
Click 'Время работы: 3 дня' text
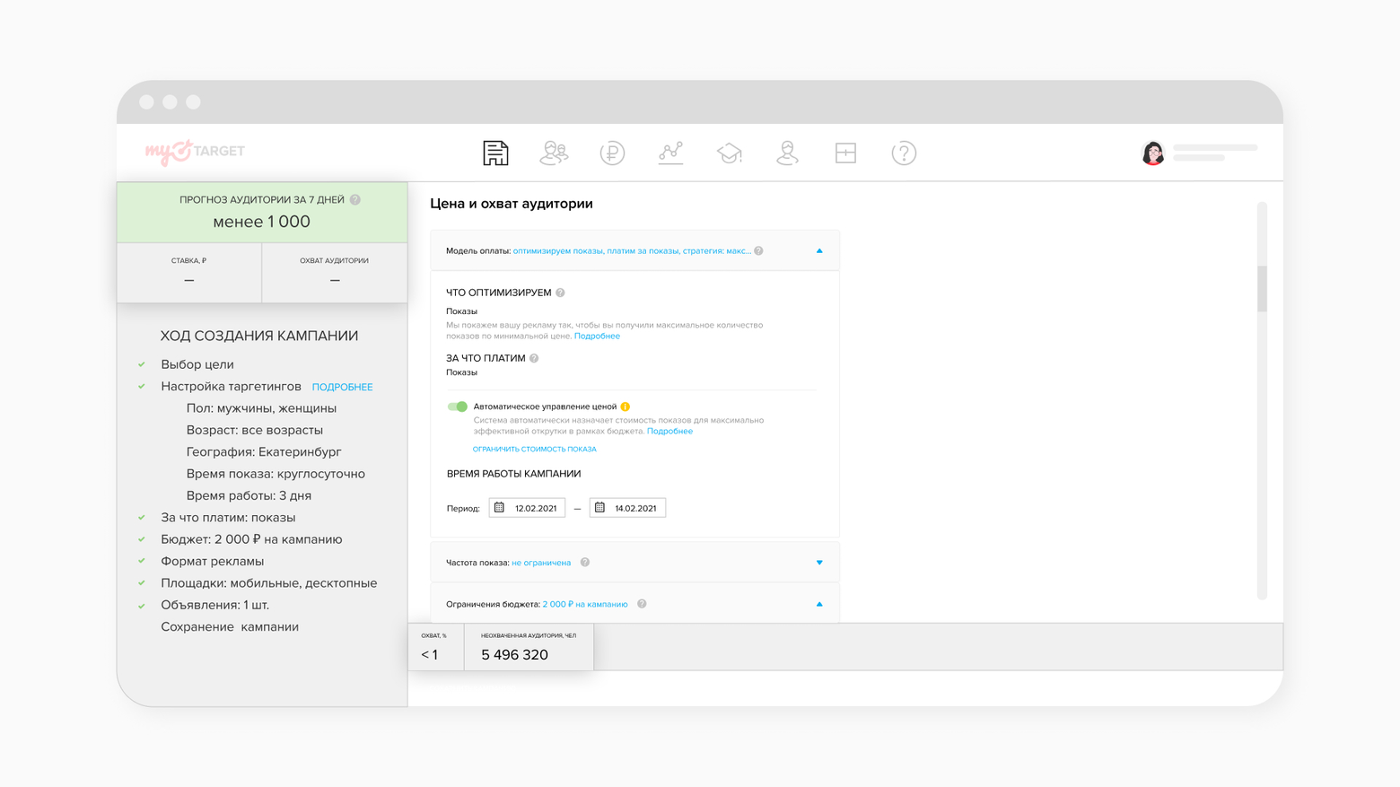tap(249, 495)
